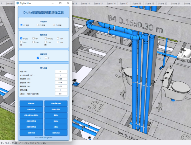Select the ZX plane radio button

(37, 25)
